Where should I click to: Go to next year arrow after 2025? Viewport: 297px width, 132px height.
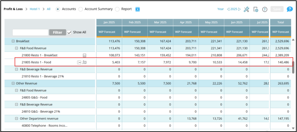pyautogui.click(x=239, y=9)
